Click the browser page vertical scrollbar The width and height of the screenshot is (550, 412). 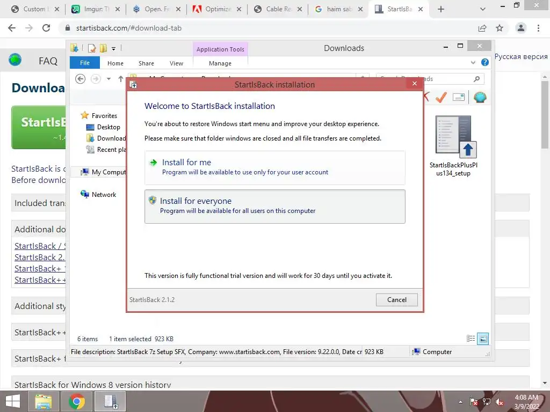click(545, 115)
